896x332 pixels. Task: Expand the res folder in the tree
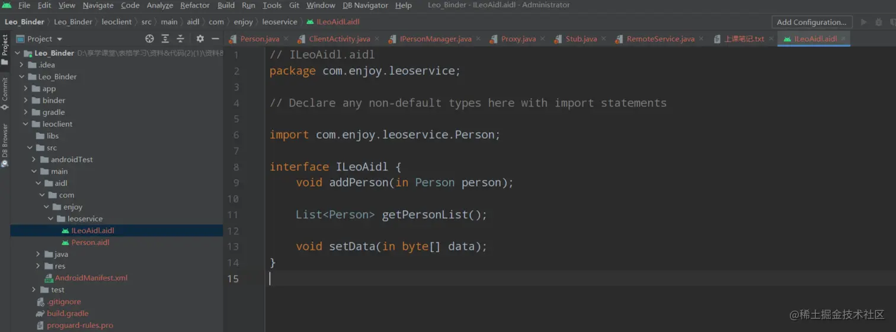[39, 266]
